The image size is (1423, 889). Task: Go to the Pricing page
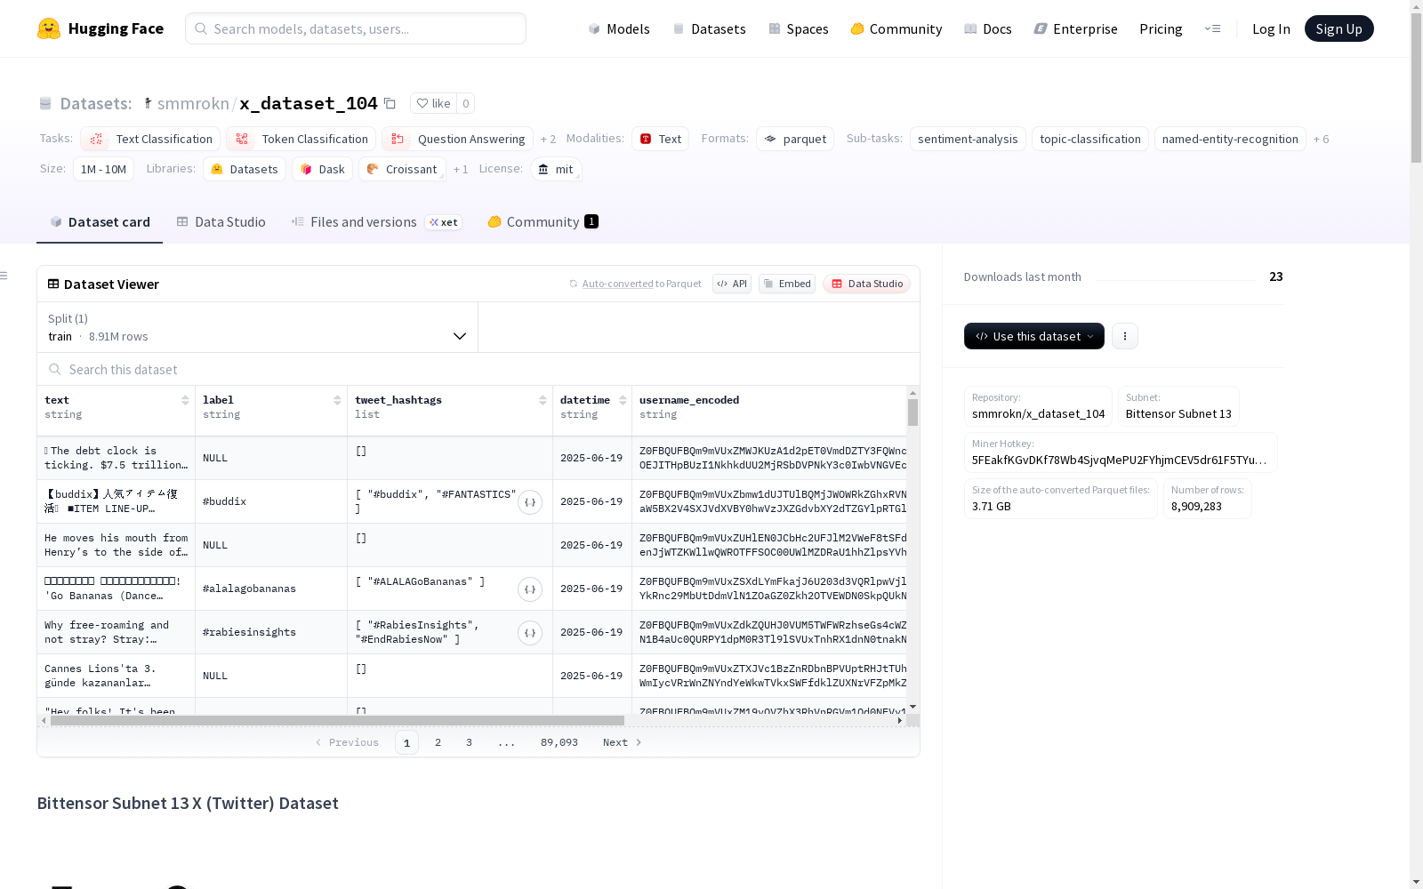(1161, 29)
